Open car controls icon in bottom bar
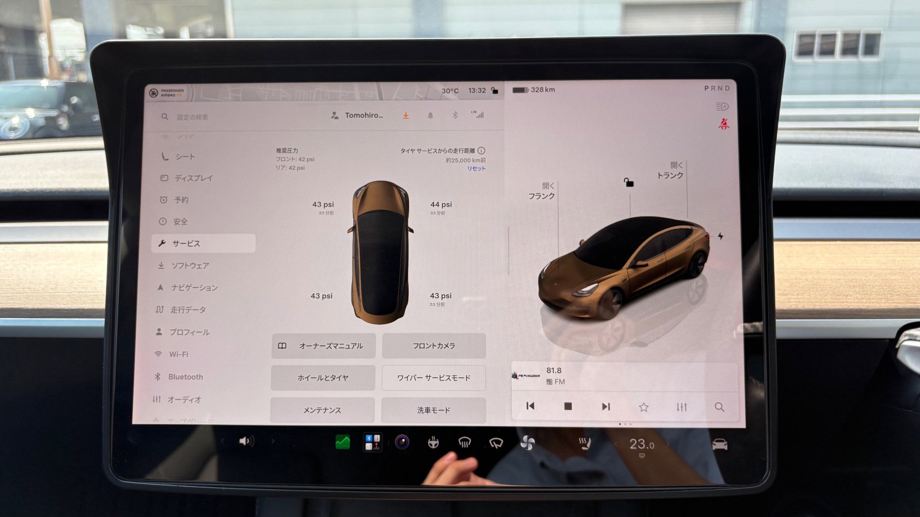 click(720, 444)
